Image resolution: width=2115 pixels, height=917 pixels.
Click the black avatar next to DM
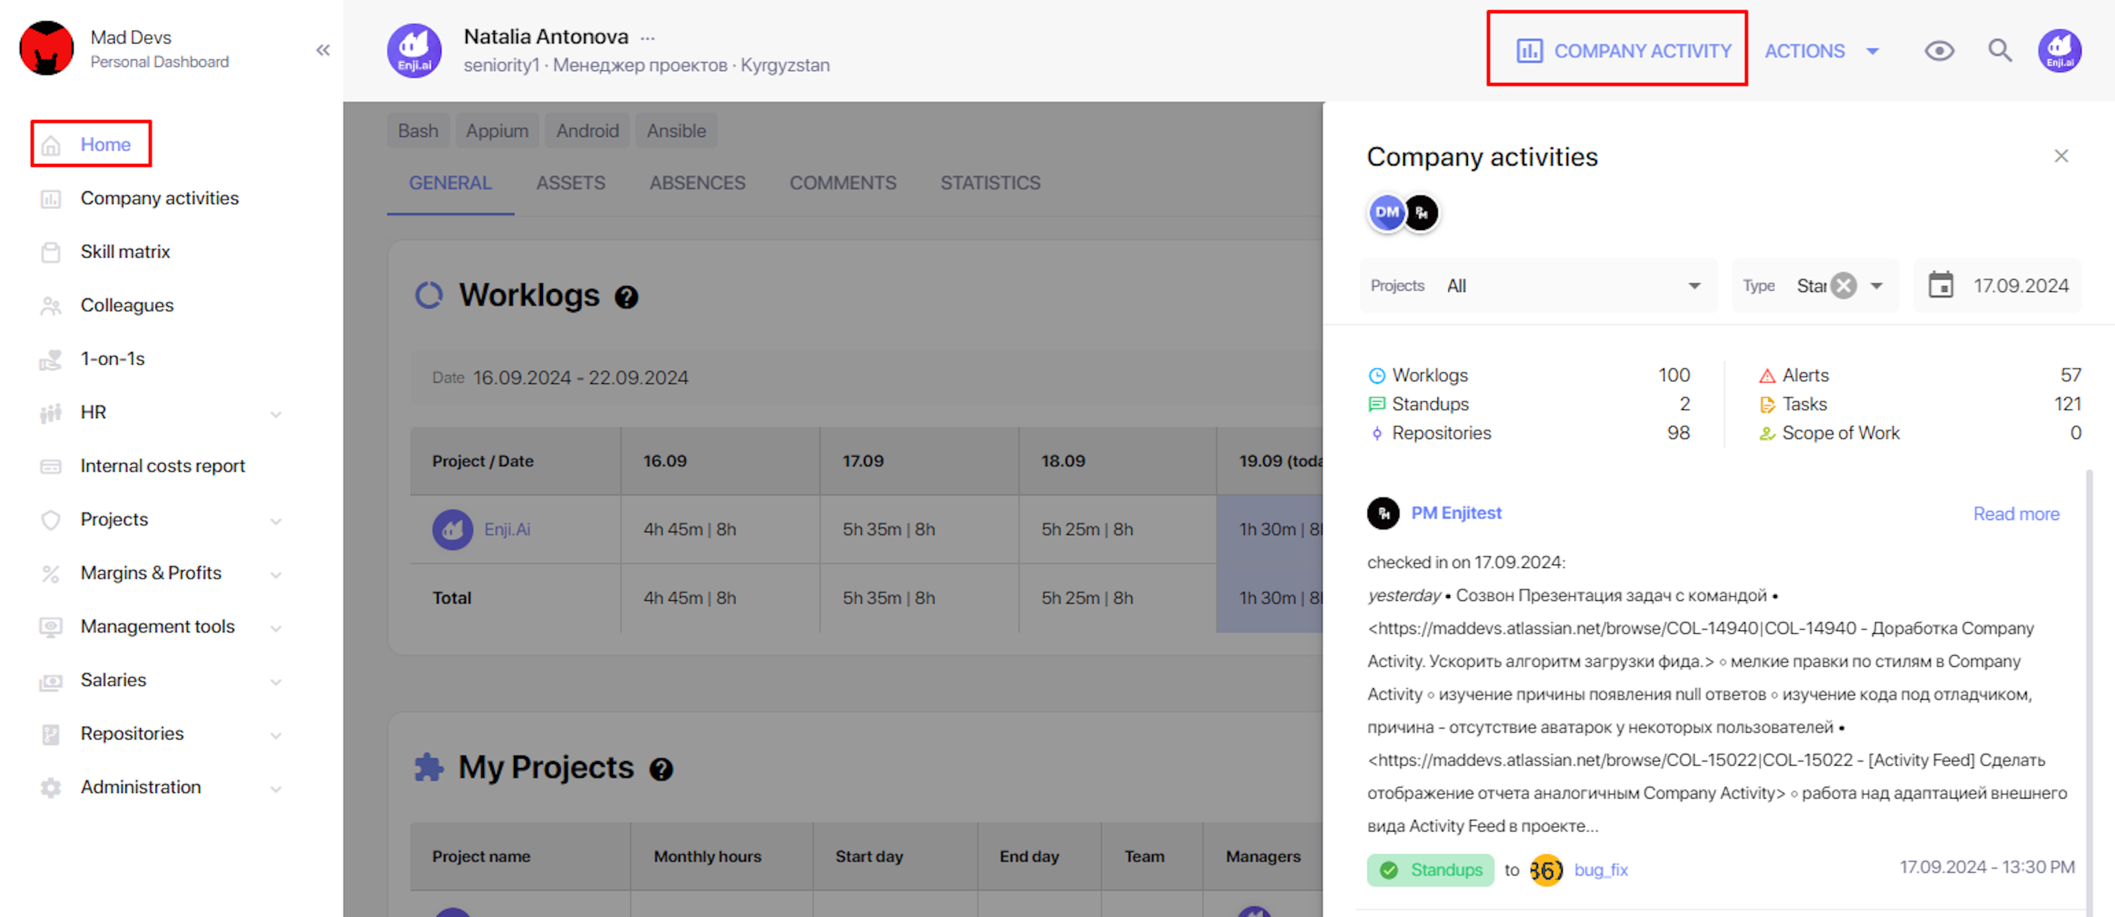1421,213
